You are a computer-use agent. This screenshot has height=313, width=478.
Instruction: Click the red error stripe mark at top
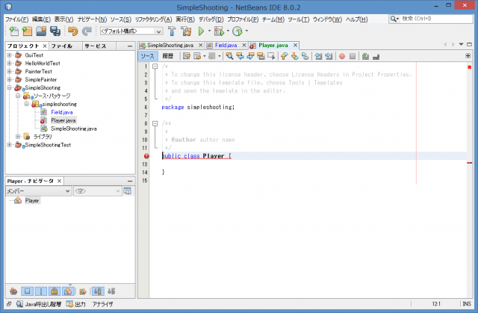coord(470,67)
